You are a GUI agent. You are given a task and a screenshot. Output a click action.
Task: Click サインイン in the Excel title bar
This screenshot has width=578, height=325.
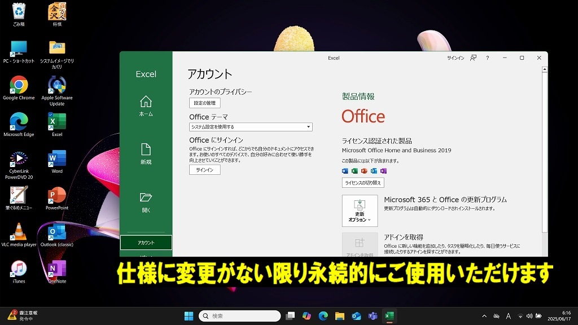[456, 58]
